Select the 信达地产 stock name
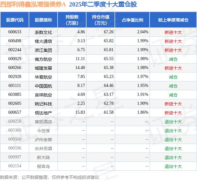Image resolution: width=197 pixels, height=180 pixels. (x=43, y=113)
